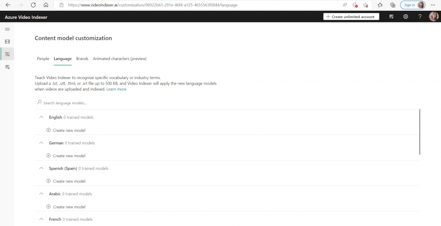Select the Language tab

(63, 59)
